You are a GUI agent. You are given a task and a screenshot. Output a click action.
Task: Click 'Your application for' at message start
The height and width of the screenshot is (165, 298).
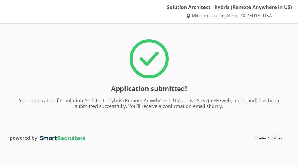(37, 100)
